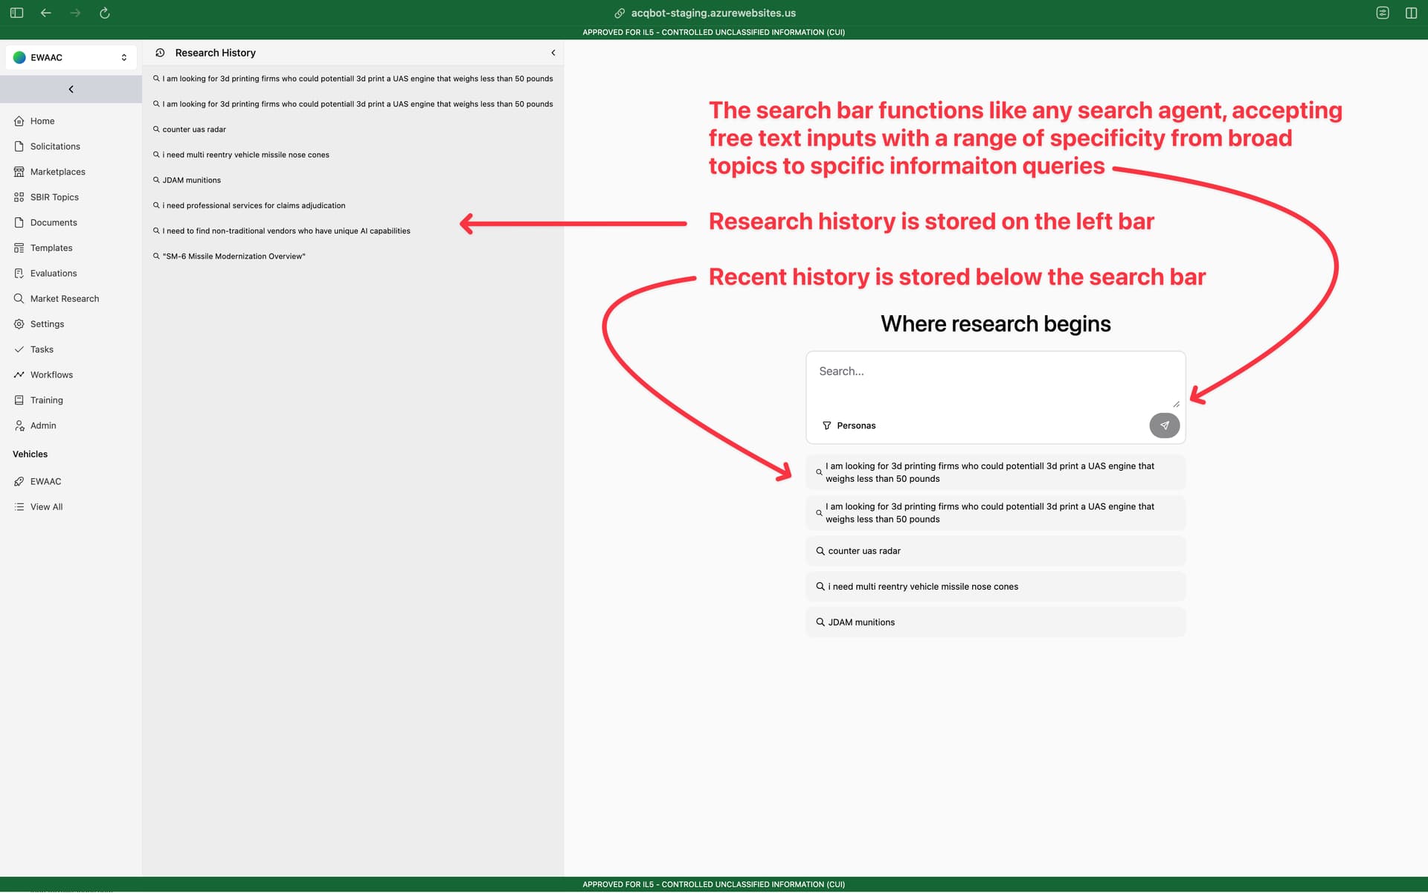Click the Templates layout icon
This screenshot has height=893, width=1428.
point(19,248)
